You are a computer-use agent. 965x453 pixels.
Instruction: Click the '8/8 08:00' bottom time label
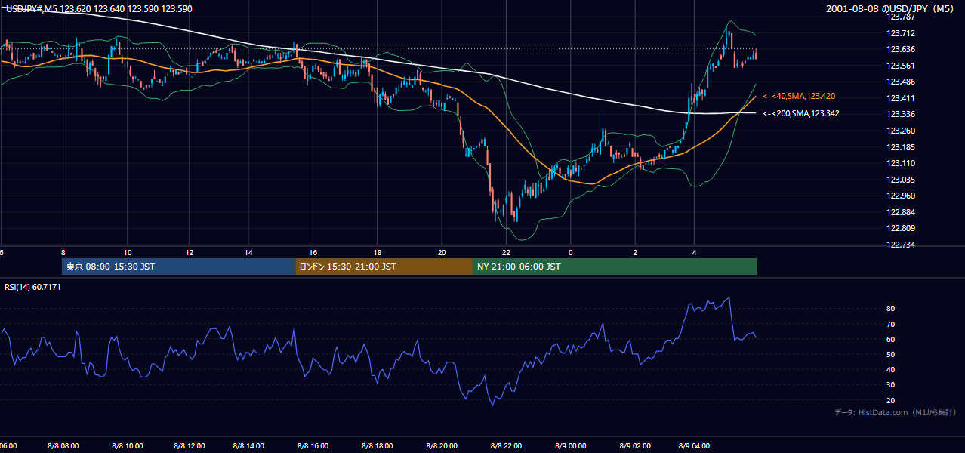pyautogui.click(x=64, y=446)
